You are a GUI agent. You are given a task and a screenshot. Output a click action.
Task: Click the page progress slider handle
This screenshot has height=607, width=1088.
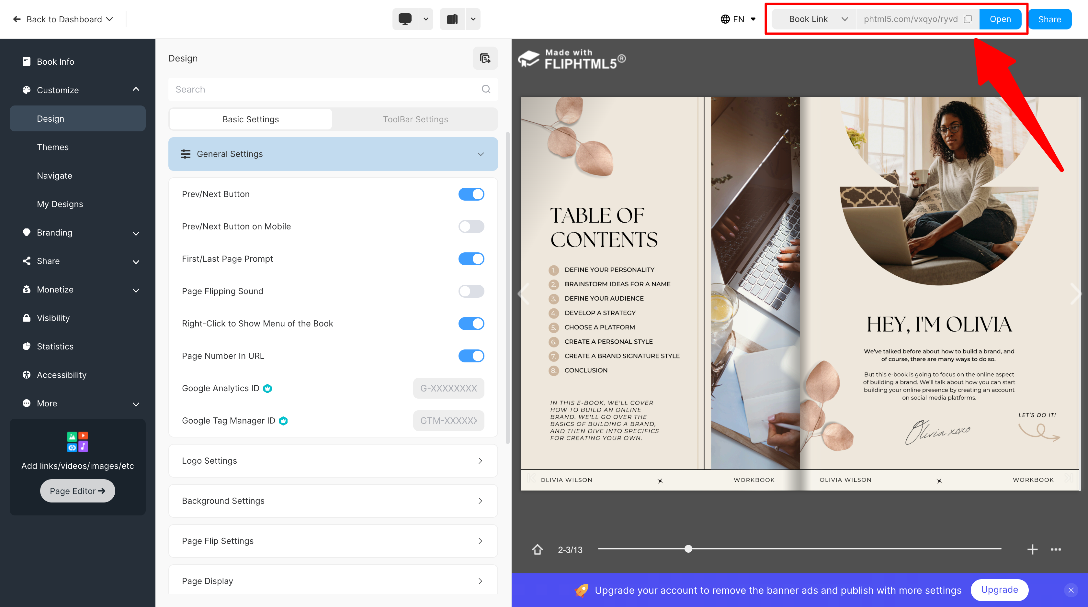(x=688, y=549)
